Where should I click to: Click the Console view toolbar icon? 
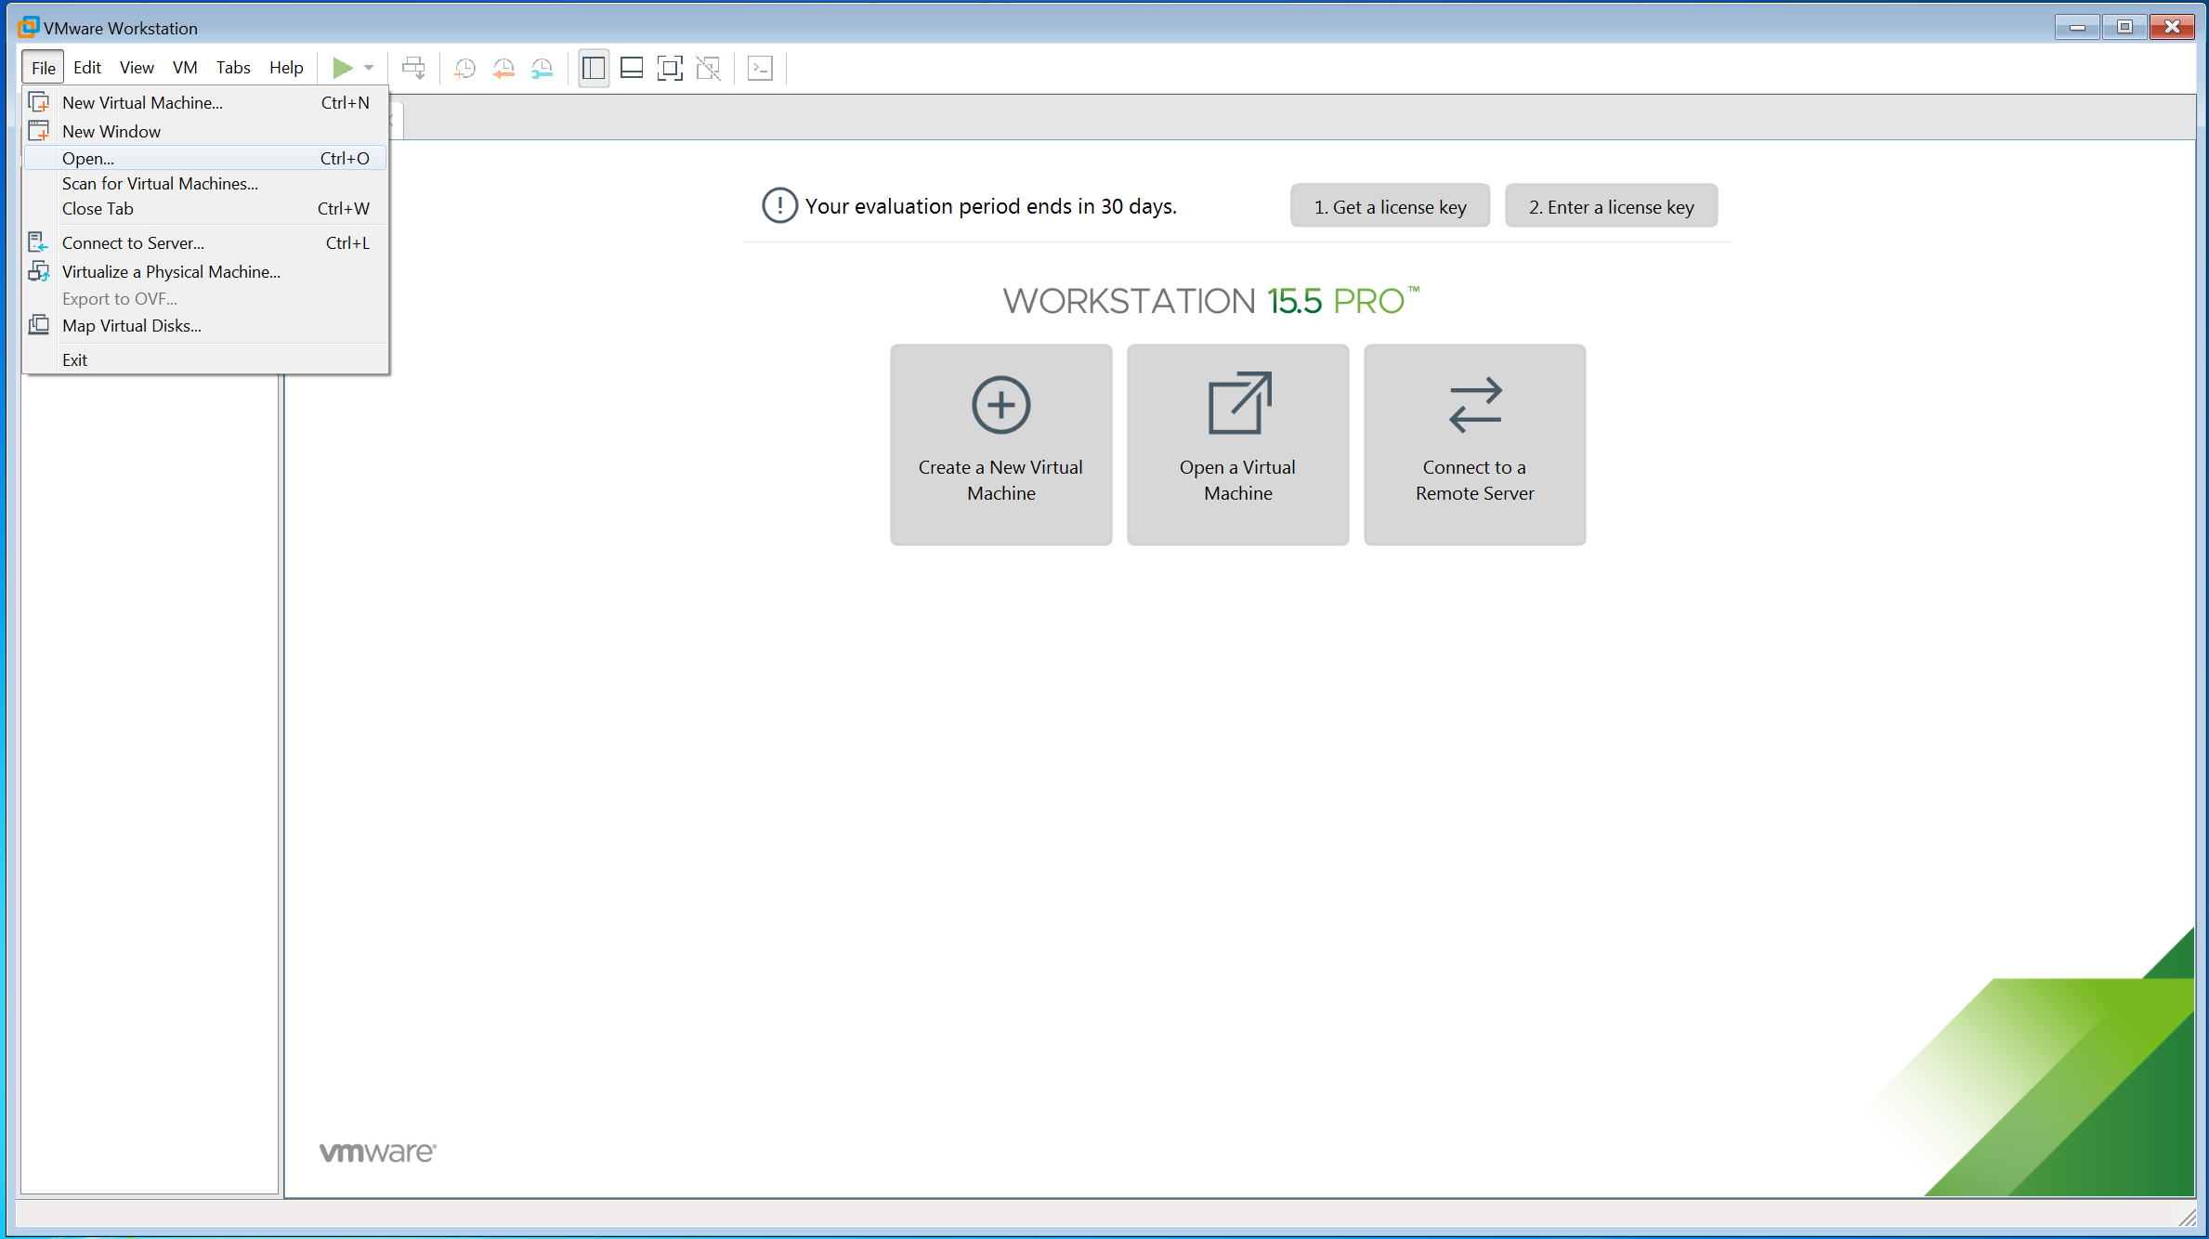pyautogui.click(x=760, y=68)
